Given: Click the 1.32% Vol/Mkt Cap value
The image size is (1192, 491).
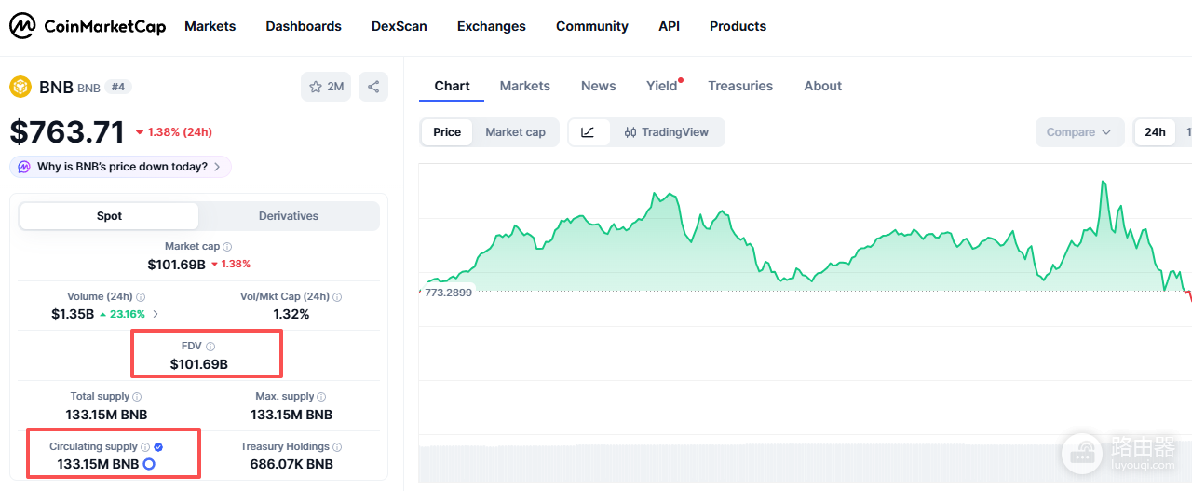Looking at the screenshot, I should click(x=291, y=314).
